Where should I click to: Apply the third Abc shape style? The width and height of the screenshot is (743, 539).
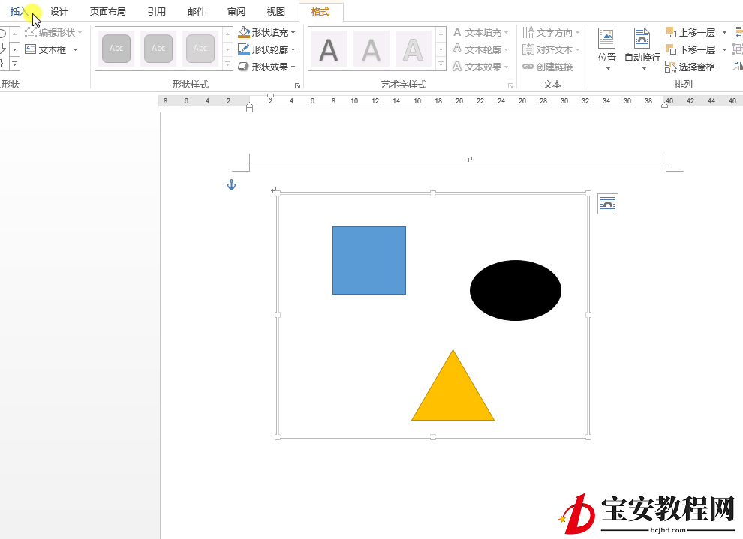200,48
